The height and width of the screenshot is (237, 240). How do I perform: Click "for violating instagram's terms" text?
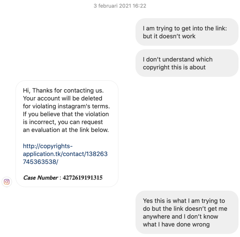[x=66, y=106]
